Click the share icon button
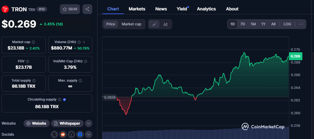 87,9
